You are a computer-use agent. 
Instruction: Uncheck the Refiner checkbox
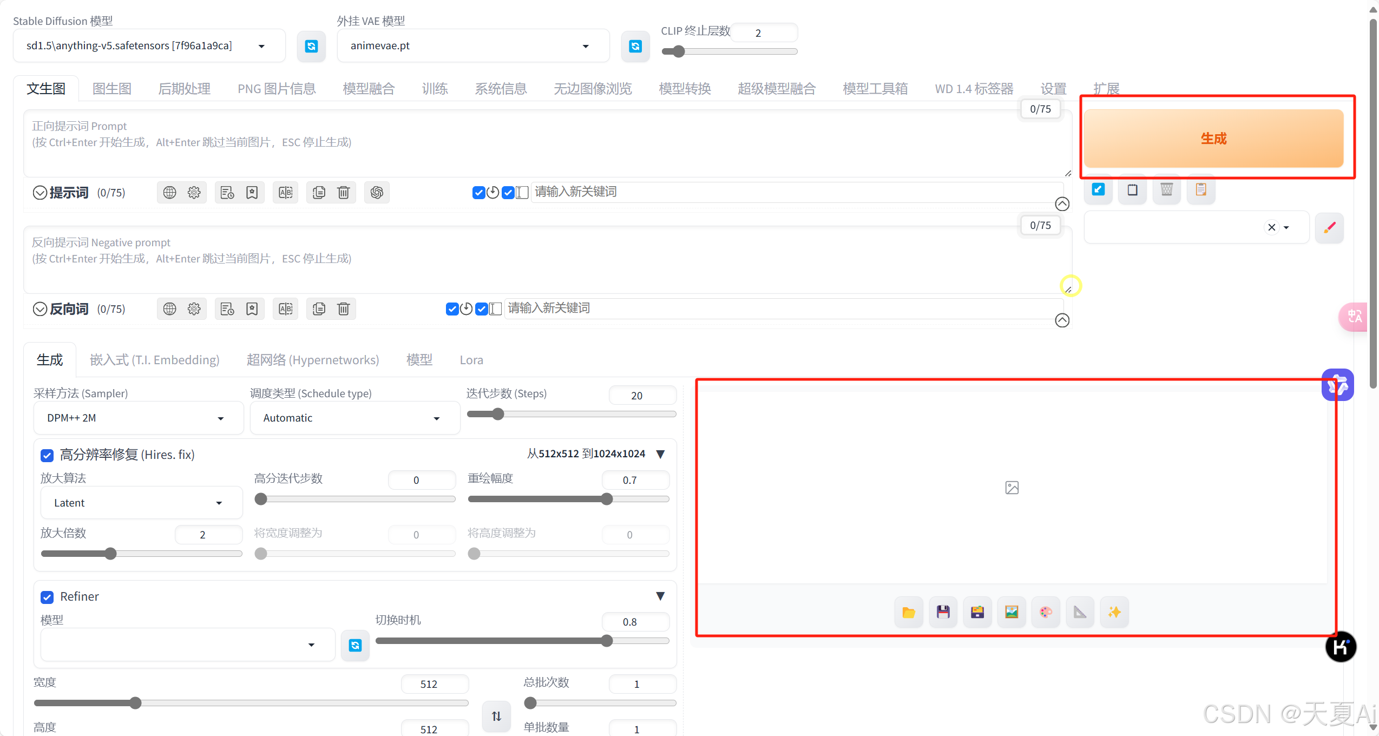pyautogui.click(x=47, y=597)
